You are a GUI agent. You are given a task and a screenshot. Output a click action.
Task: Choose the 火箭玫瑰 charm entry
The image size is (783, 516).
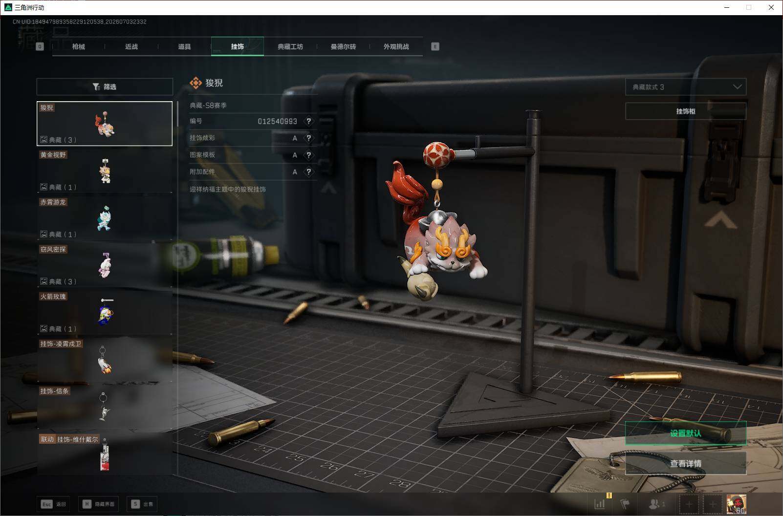coord(105,313)
